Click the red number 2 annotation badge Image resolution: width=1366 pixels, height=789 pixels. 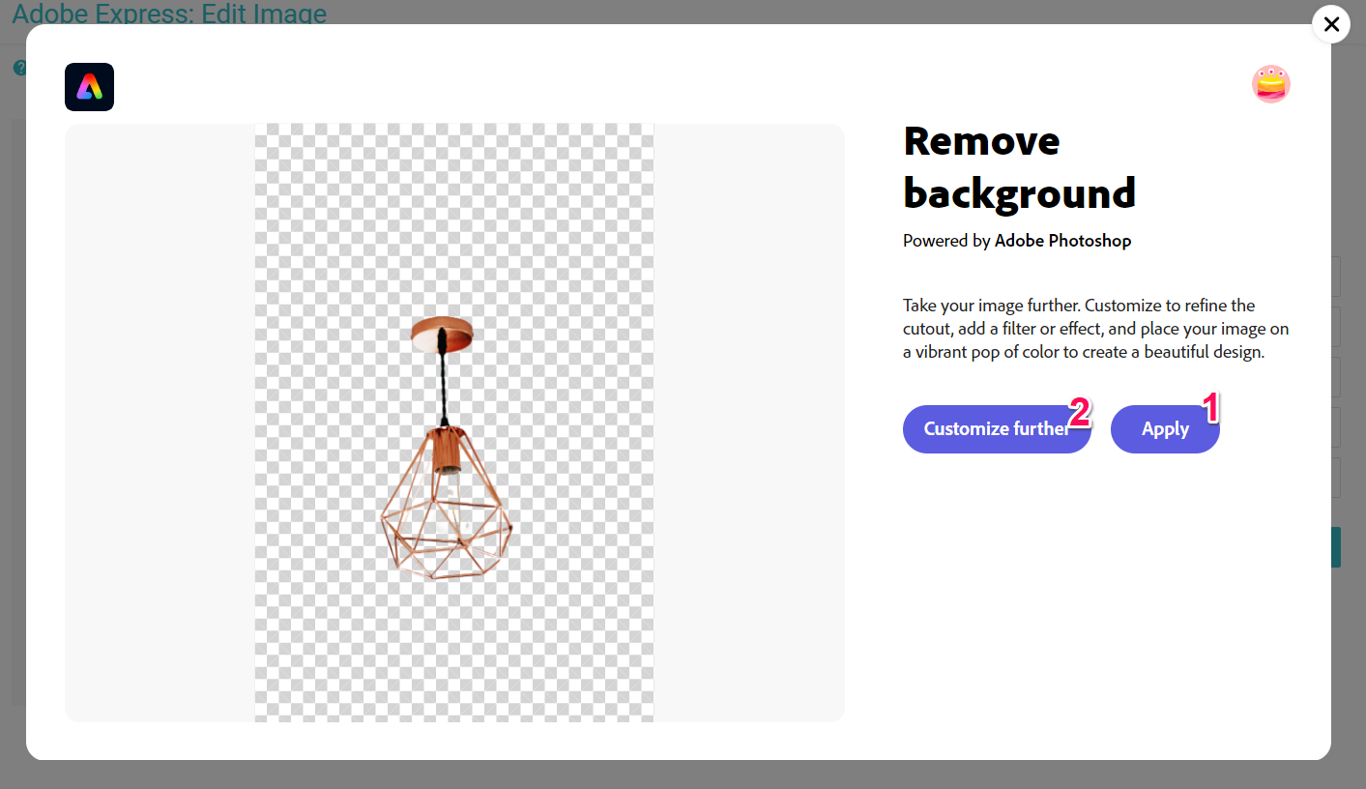click(1080, 413)
